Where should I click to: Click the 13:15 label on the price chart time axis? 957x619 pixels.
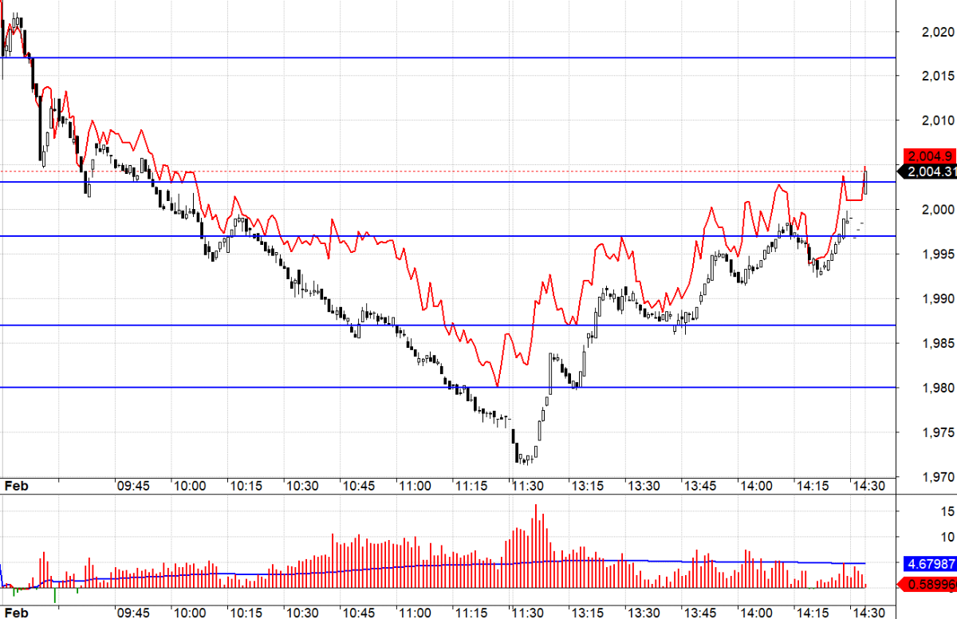585,486
